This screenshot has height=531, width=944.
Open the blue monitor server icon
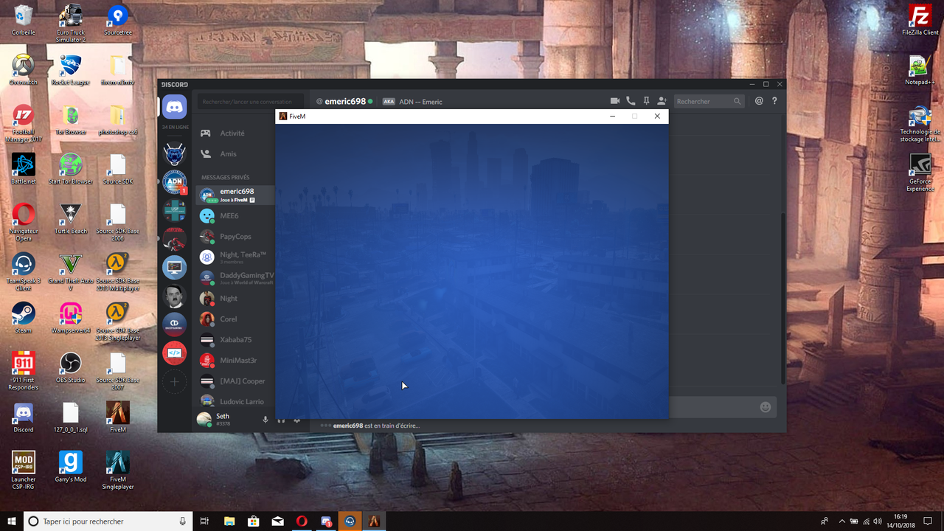[x=175, y=267]
